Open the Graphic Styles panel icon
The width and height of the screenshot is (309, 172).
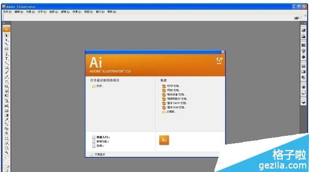point(303,93)
